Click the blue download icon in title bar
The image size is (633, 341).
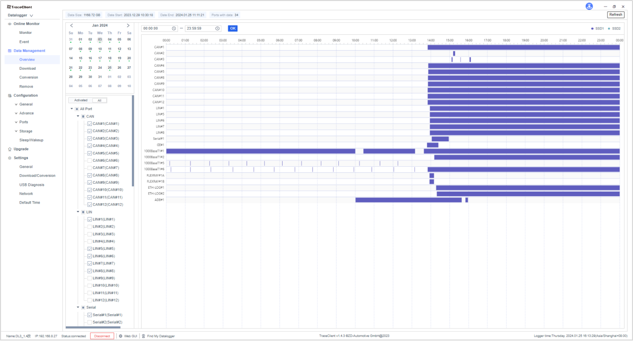tap(589, 6)
